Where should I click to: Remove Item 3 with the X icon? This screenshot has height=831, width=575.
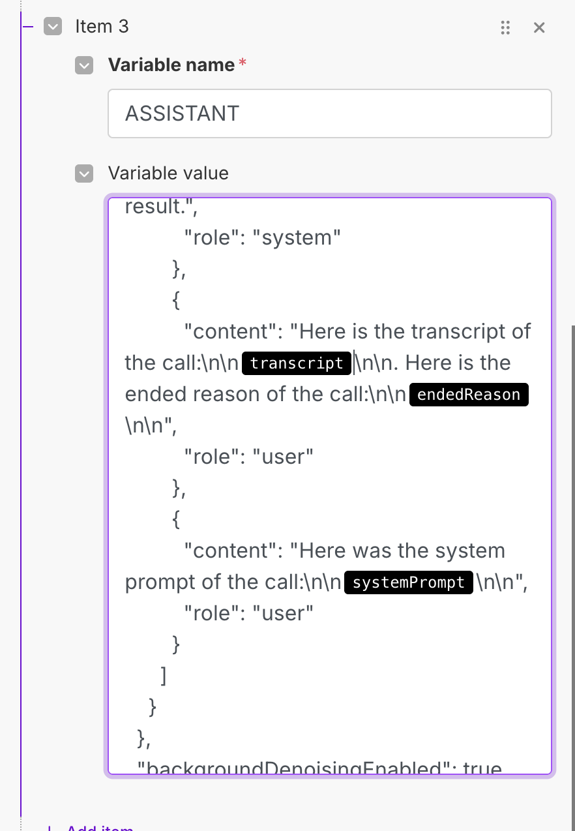pos(539,27)
